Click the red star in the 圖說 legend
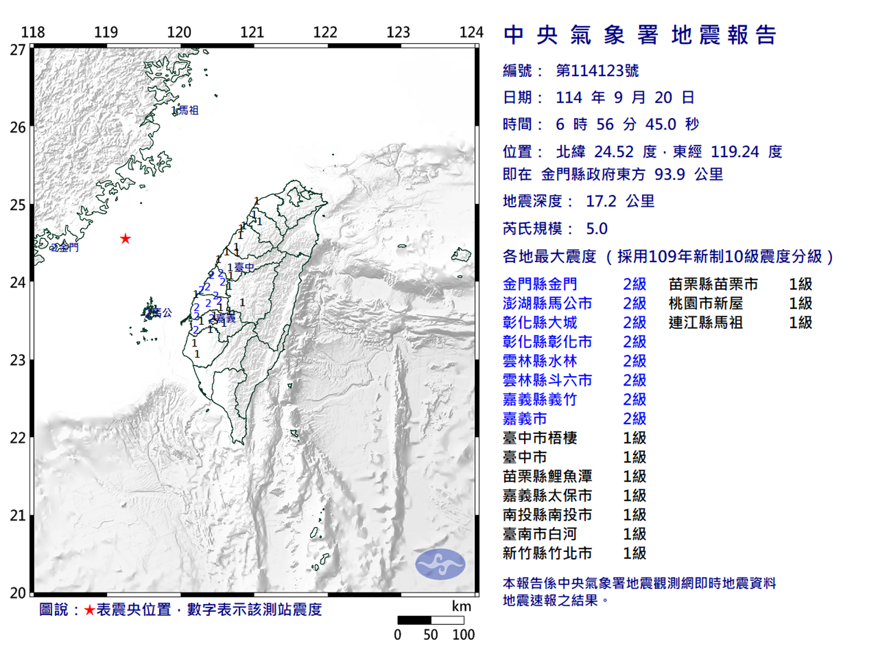Viewport: 878px width, 659px height. 88,609
